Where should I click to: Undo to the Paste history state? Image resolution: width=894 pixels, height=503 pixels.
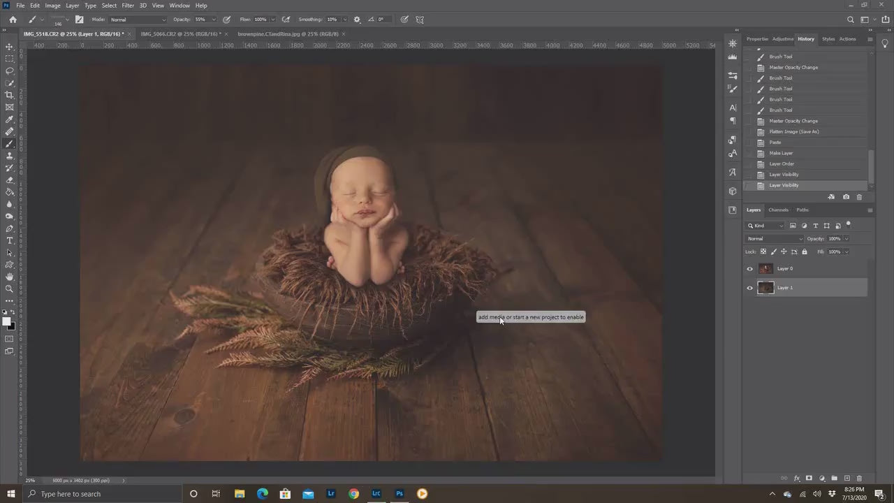pyautogui.click(x=775, y=142)
